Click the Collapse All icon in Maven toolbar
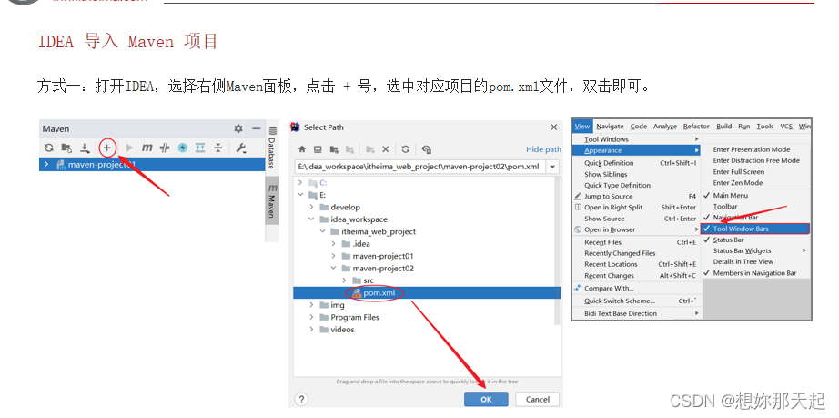Screen dimensions: 839x418 (x=218, y=148)
